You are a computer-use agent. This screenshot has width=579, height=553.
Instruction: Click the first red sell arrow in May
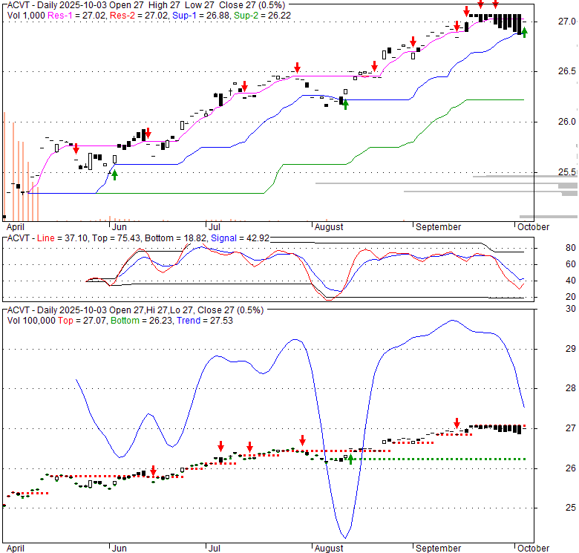pos(76,149)
